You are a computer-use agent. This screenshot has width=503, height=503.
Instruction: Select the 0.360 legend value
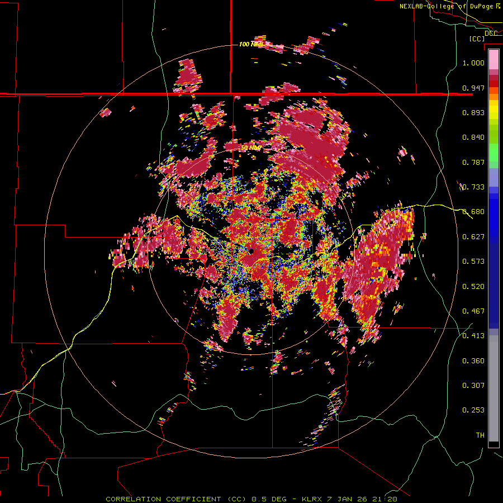pos(473,361)
